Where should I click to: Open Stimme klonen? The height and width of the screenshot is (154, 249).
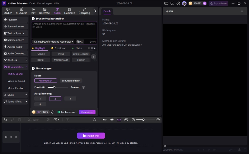[16, 26]
